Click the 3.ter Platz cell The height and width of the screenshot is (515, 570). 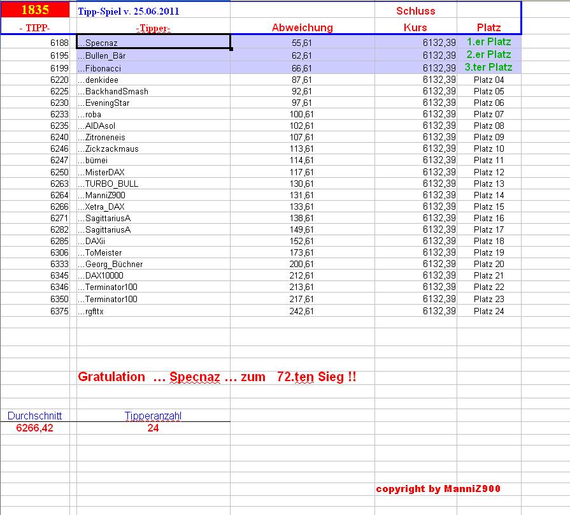click(x=488, y=68)
